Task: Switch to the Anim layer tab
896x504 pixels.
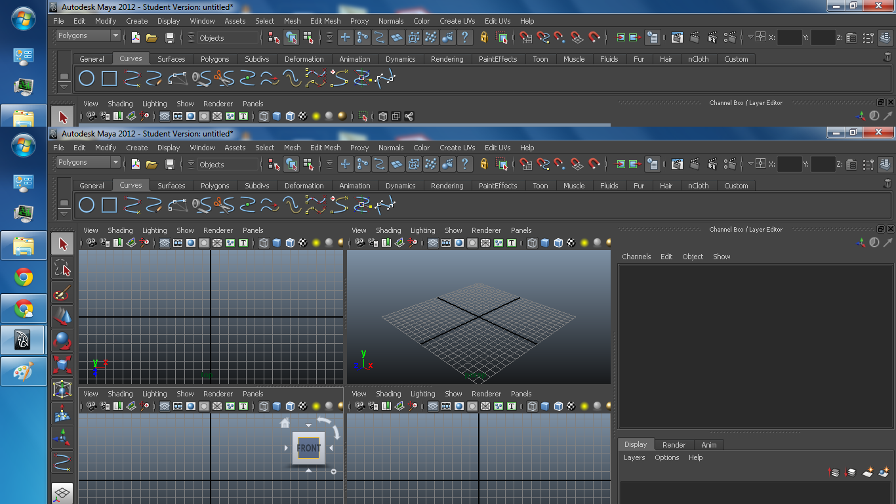Action: [x=709, y=444]
